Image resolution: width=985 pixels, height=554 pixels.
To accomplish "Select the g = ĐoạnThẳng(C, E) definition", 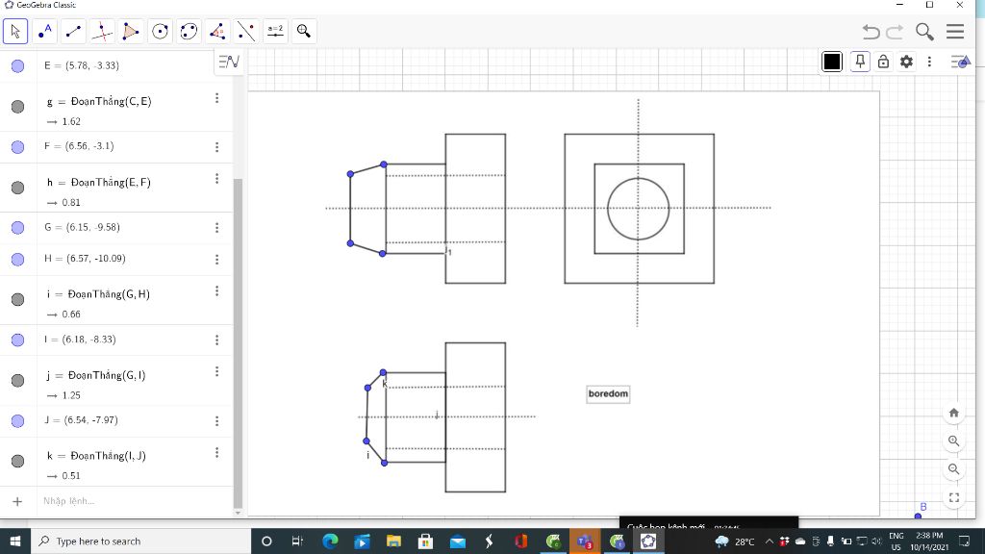I will (99, 102).
